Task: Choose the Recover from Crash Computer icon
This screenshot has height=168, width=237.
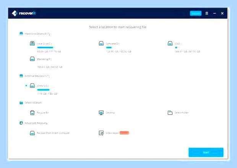Action: tap(32, 133)
